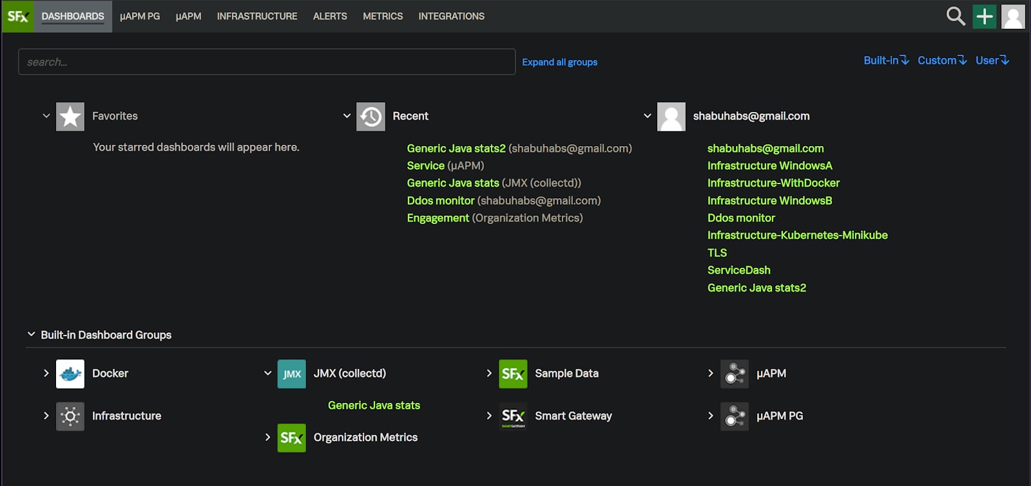This screenshot has width=1031, height=486.
Task: Click the Docker group label
Action: click(110, 373)
